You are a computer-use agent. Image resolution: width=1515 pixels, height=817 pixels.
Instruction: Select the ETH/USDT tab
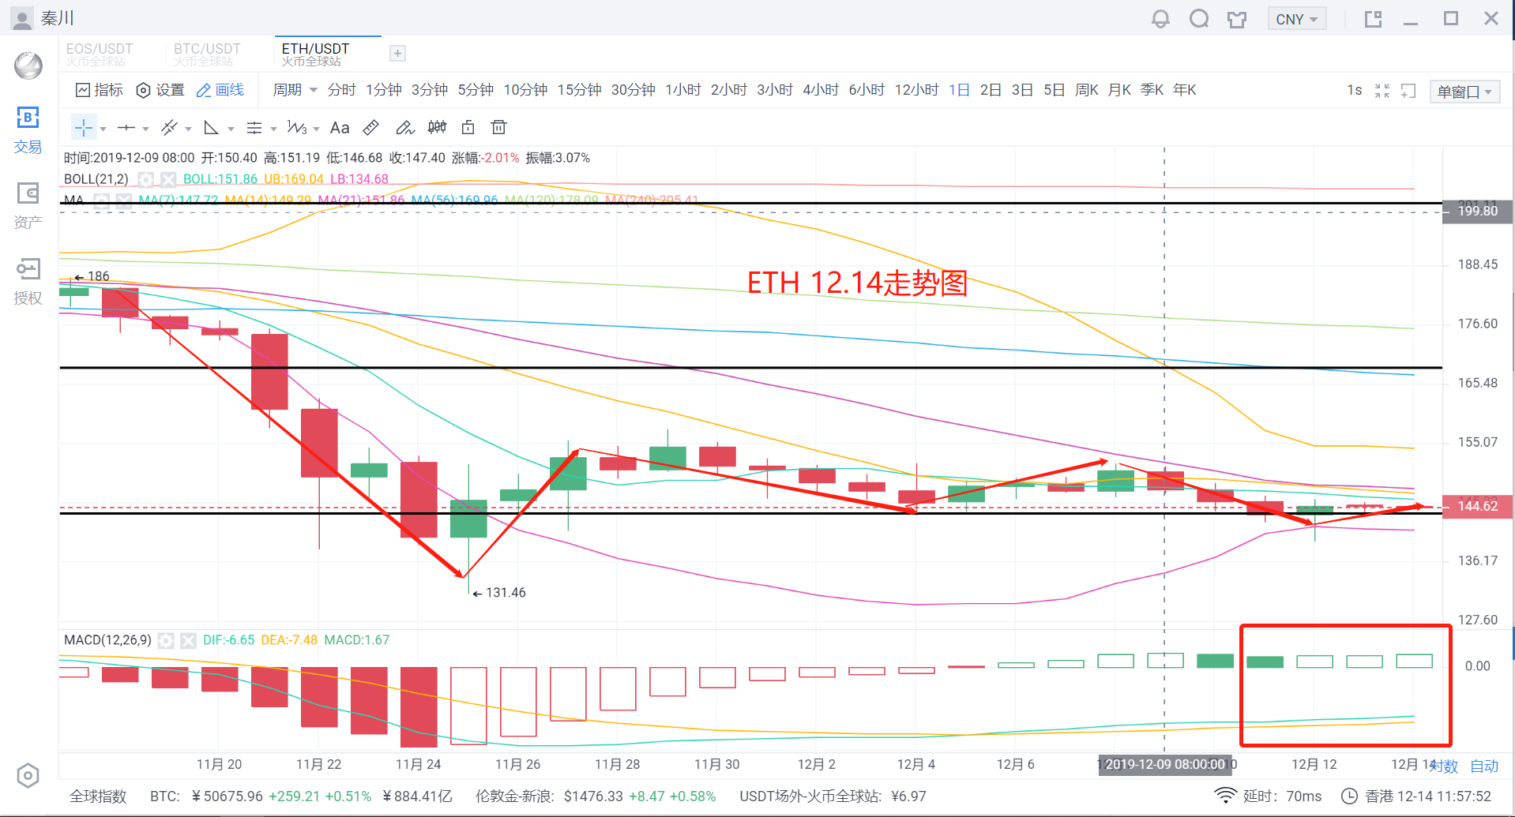[x=315, y=54]
